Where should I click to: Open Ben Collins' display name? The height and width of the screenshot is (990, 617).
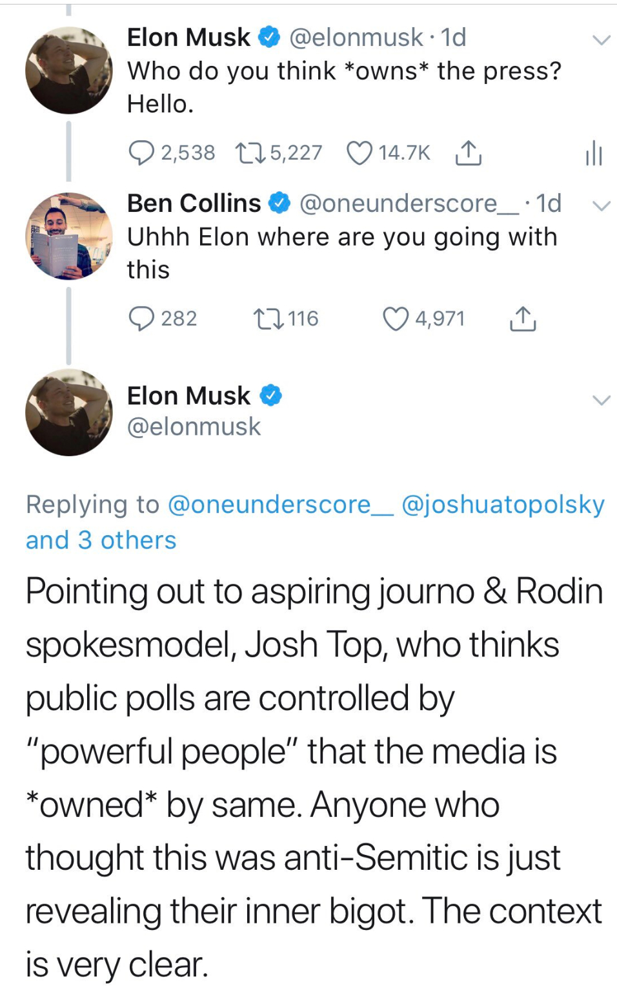(x=194, y=204)
